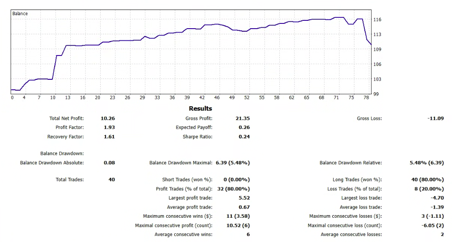This screenshot has height=242, width=452.
Task: Click the Balance chart title label
Action: coord(20,14)
